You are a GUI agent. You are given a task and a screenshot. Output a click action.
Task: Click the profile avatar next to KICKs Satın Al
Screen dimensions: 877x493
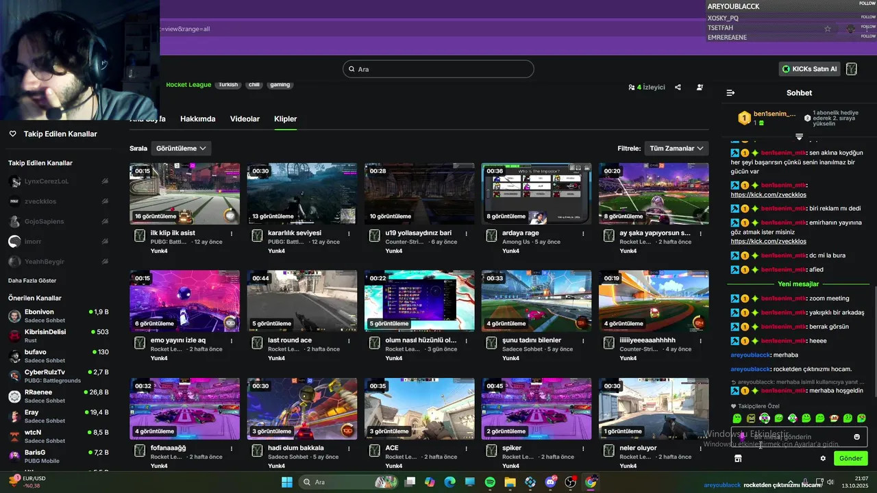[851, 69]
